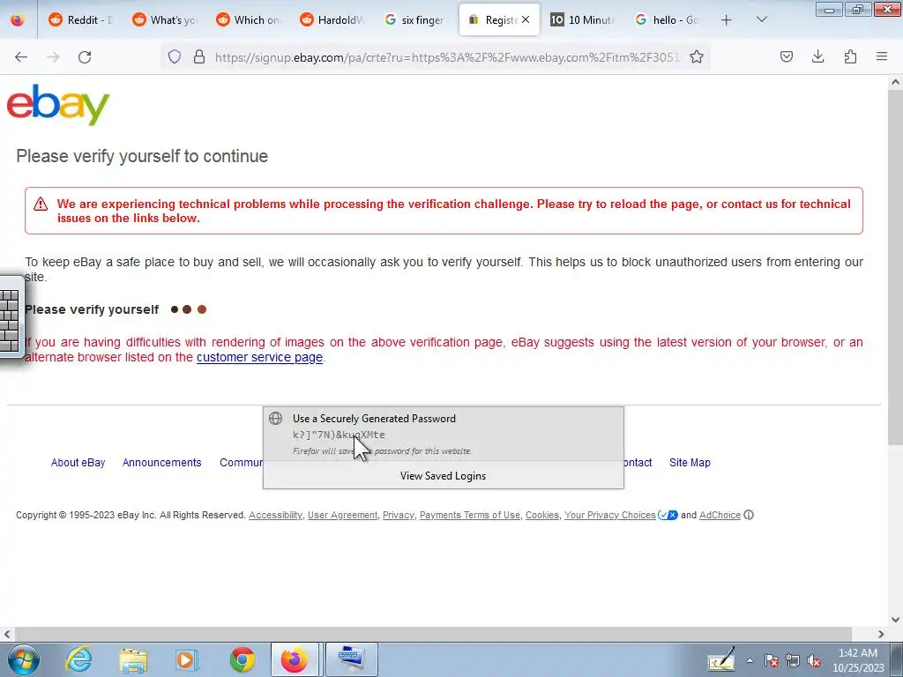
Task: Open the About eBay footer link
Action: [x=78, y=462]
